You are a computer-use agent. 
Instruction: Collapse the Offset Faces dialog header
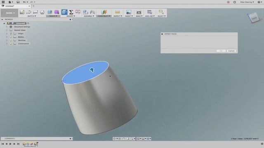click(x=162, y=34)
